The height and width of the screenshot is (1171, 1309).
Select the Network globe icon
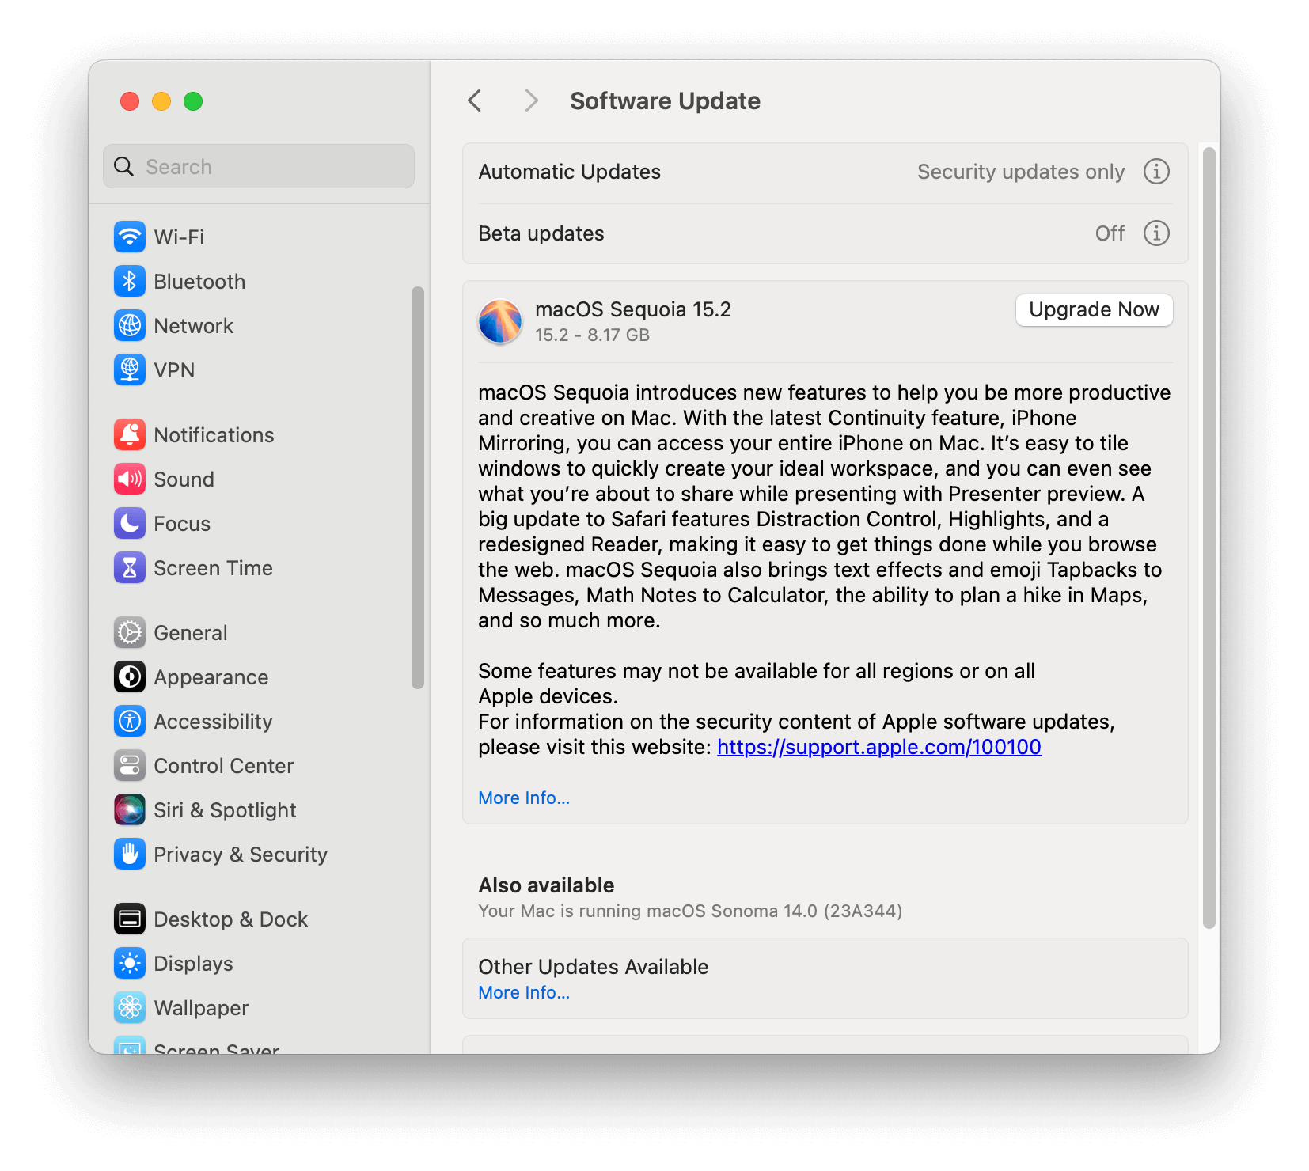pos(130,325)
